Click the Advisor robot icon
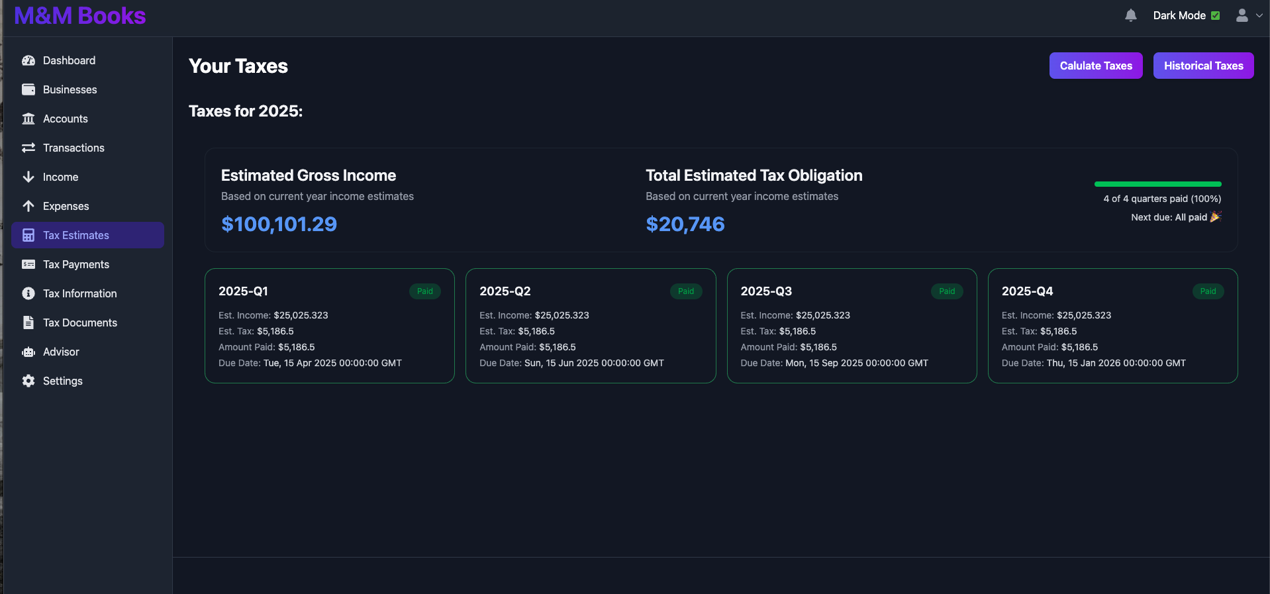Image resolution: width=1270 pixels, height=594 pixels. [28, 352]
